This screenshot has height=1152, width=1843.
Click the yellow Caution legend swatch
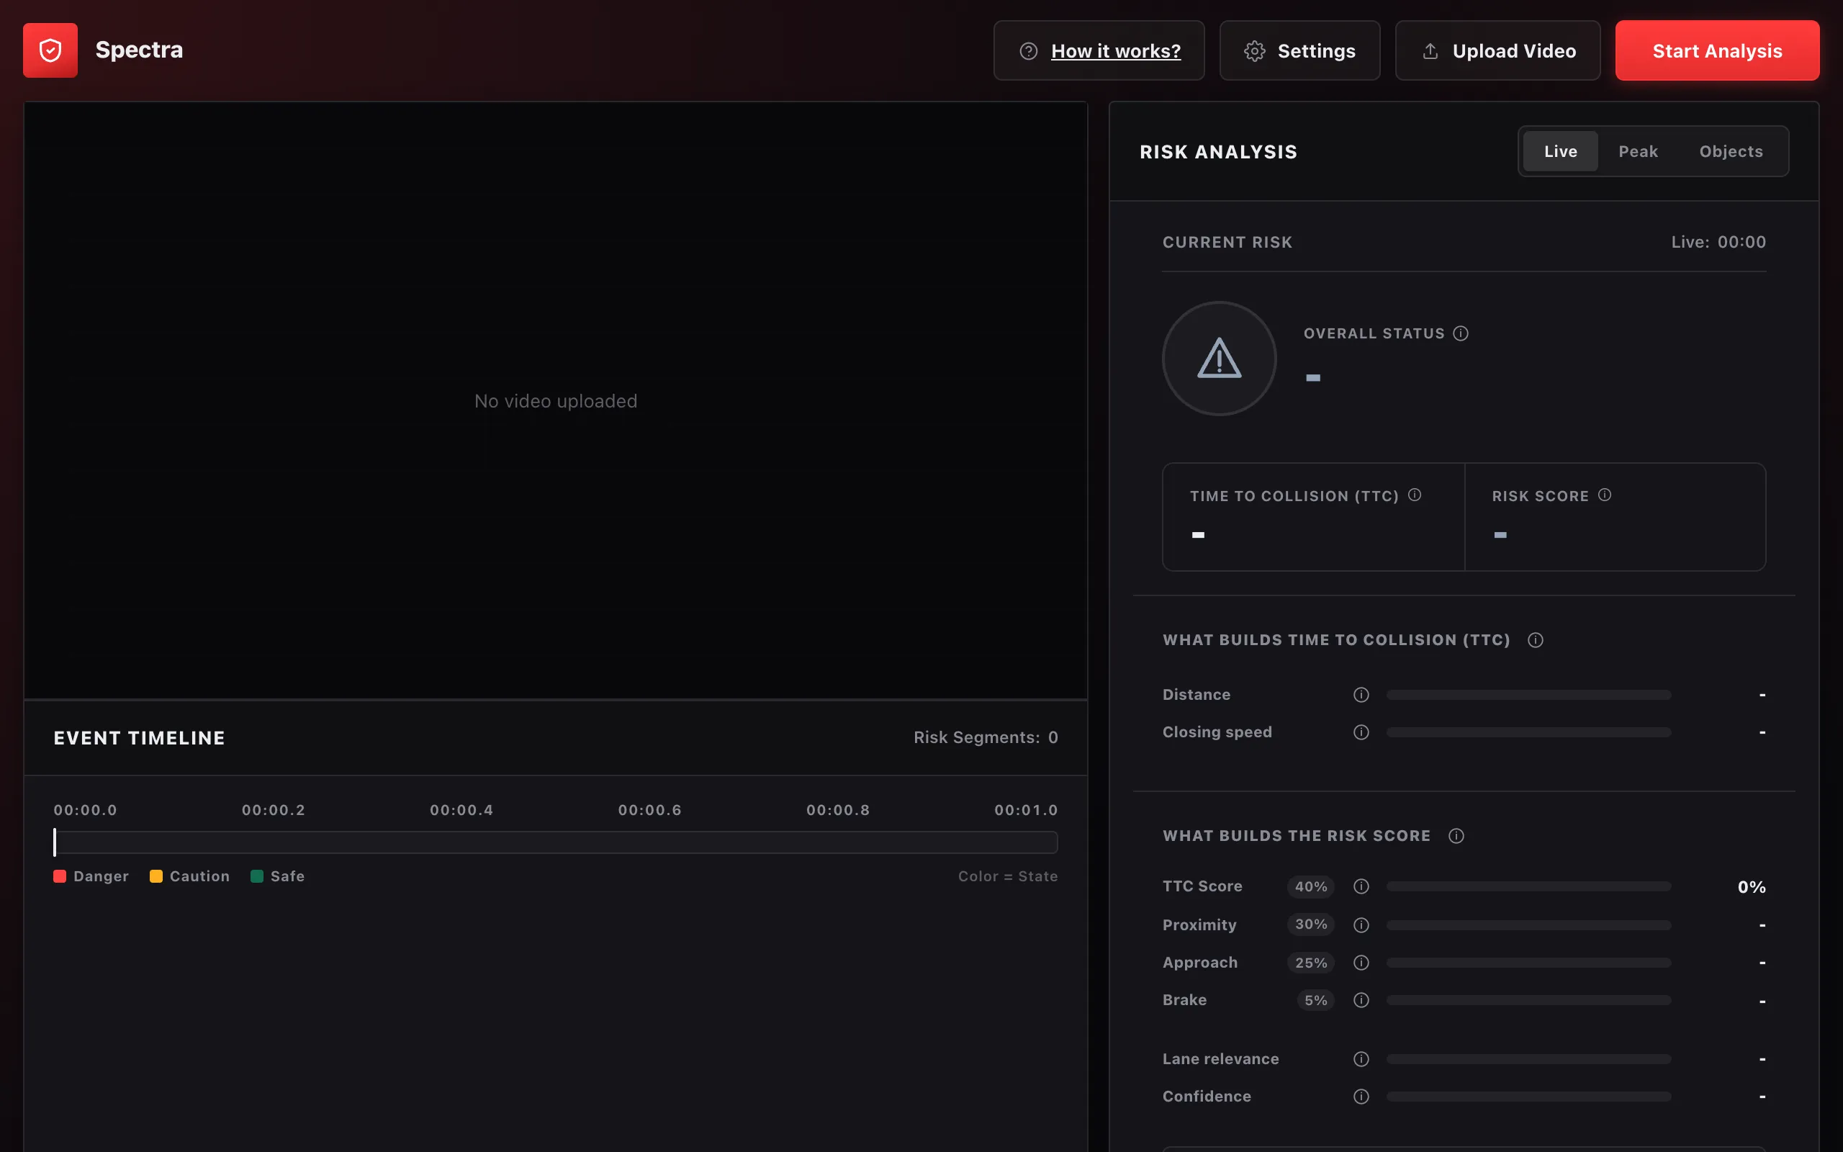click(156, 876)
